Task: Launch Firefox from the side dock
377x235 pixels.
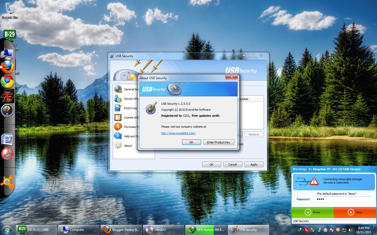Action: point(7,67)
